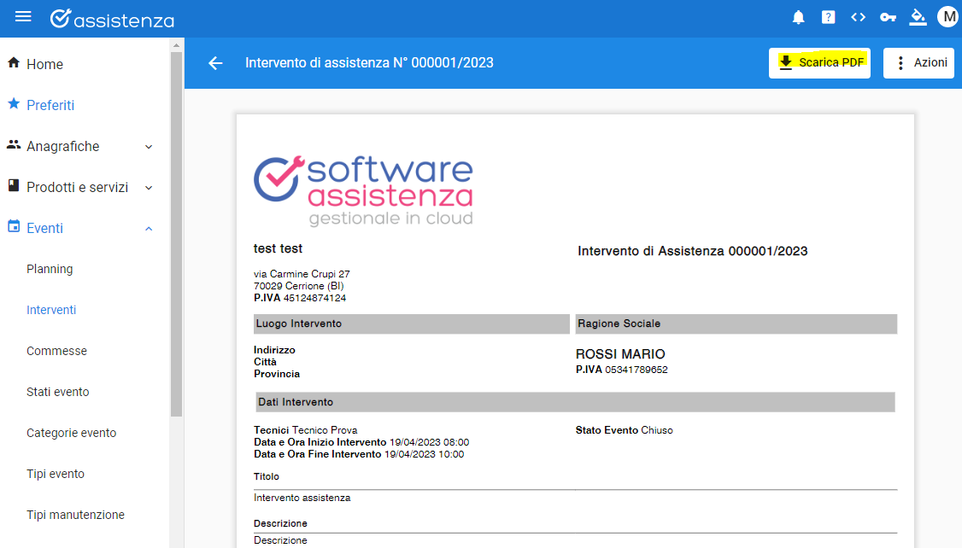Click the Stato Evento Chiuso text
The height and width of the screenshot is (548, 962).
624,430
